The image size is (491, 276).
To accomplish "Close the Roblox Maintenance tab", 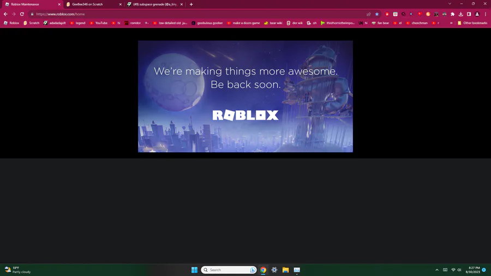I will (59, 4).
